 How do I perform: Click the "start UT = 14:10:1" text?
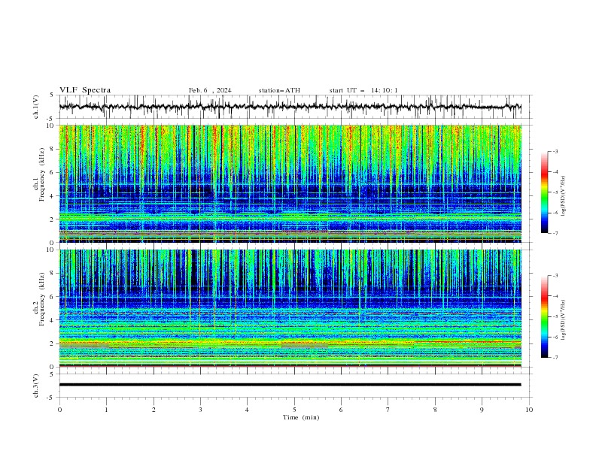click(x=363, y=90)
